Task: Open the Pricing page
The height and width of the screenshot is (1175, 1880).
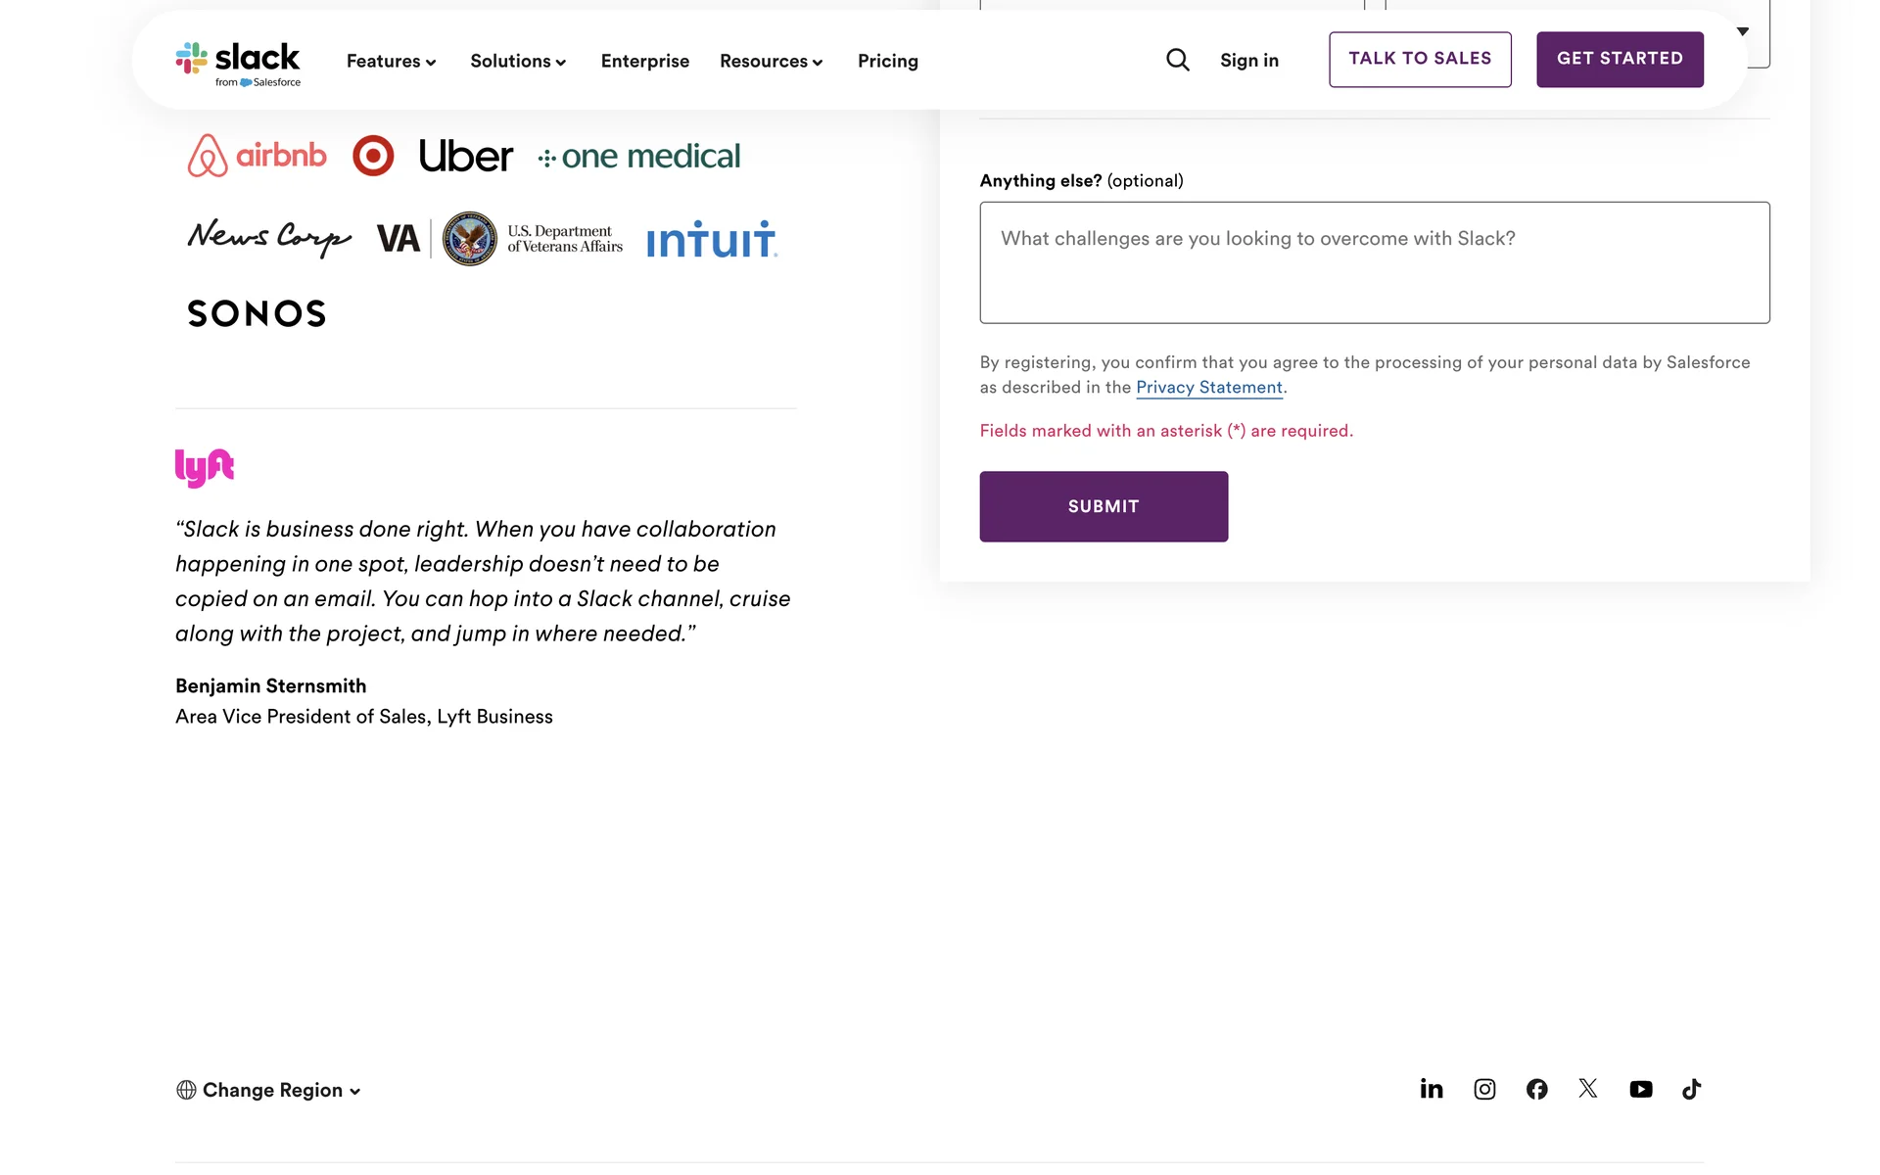Action: 888,61
